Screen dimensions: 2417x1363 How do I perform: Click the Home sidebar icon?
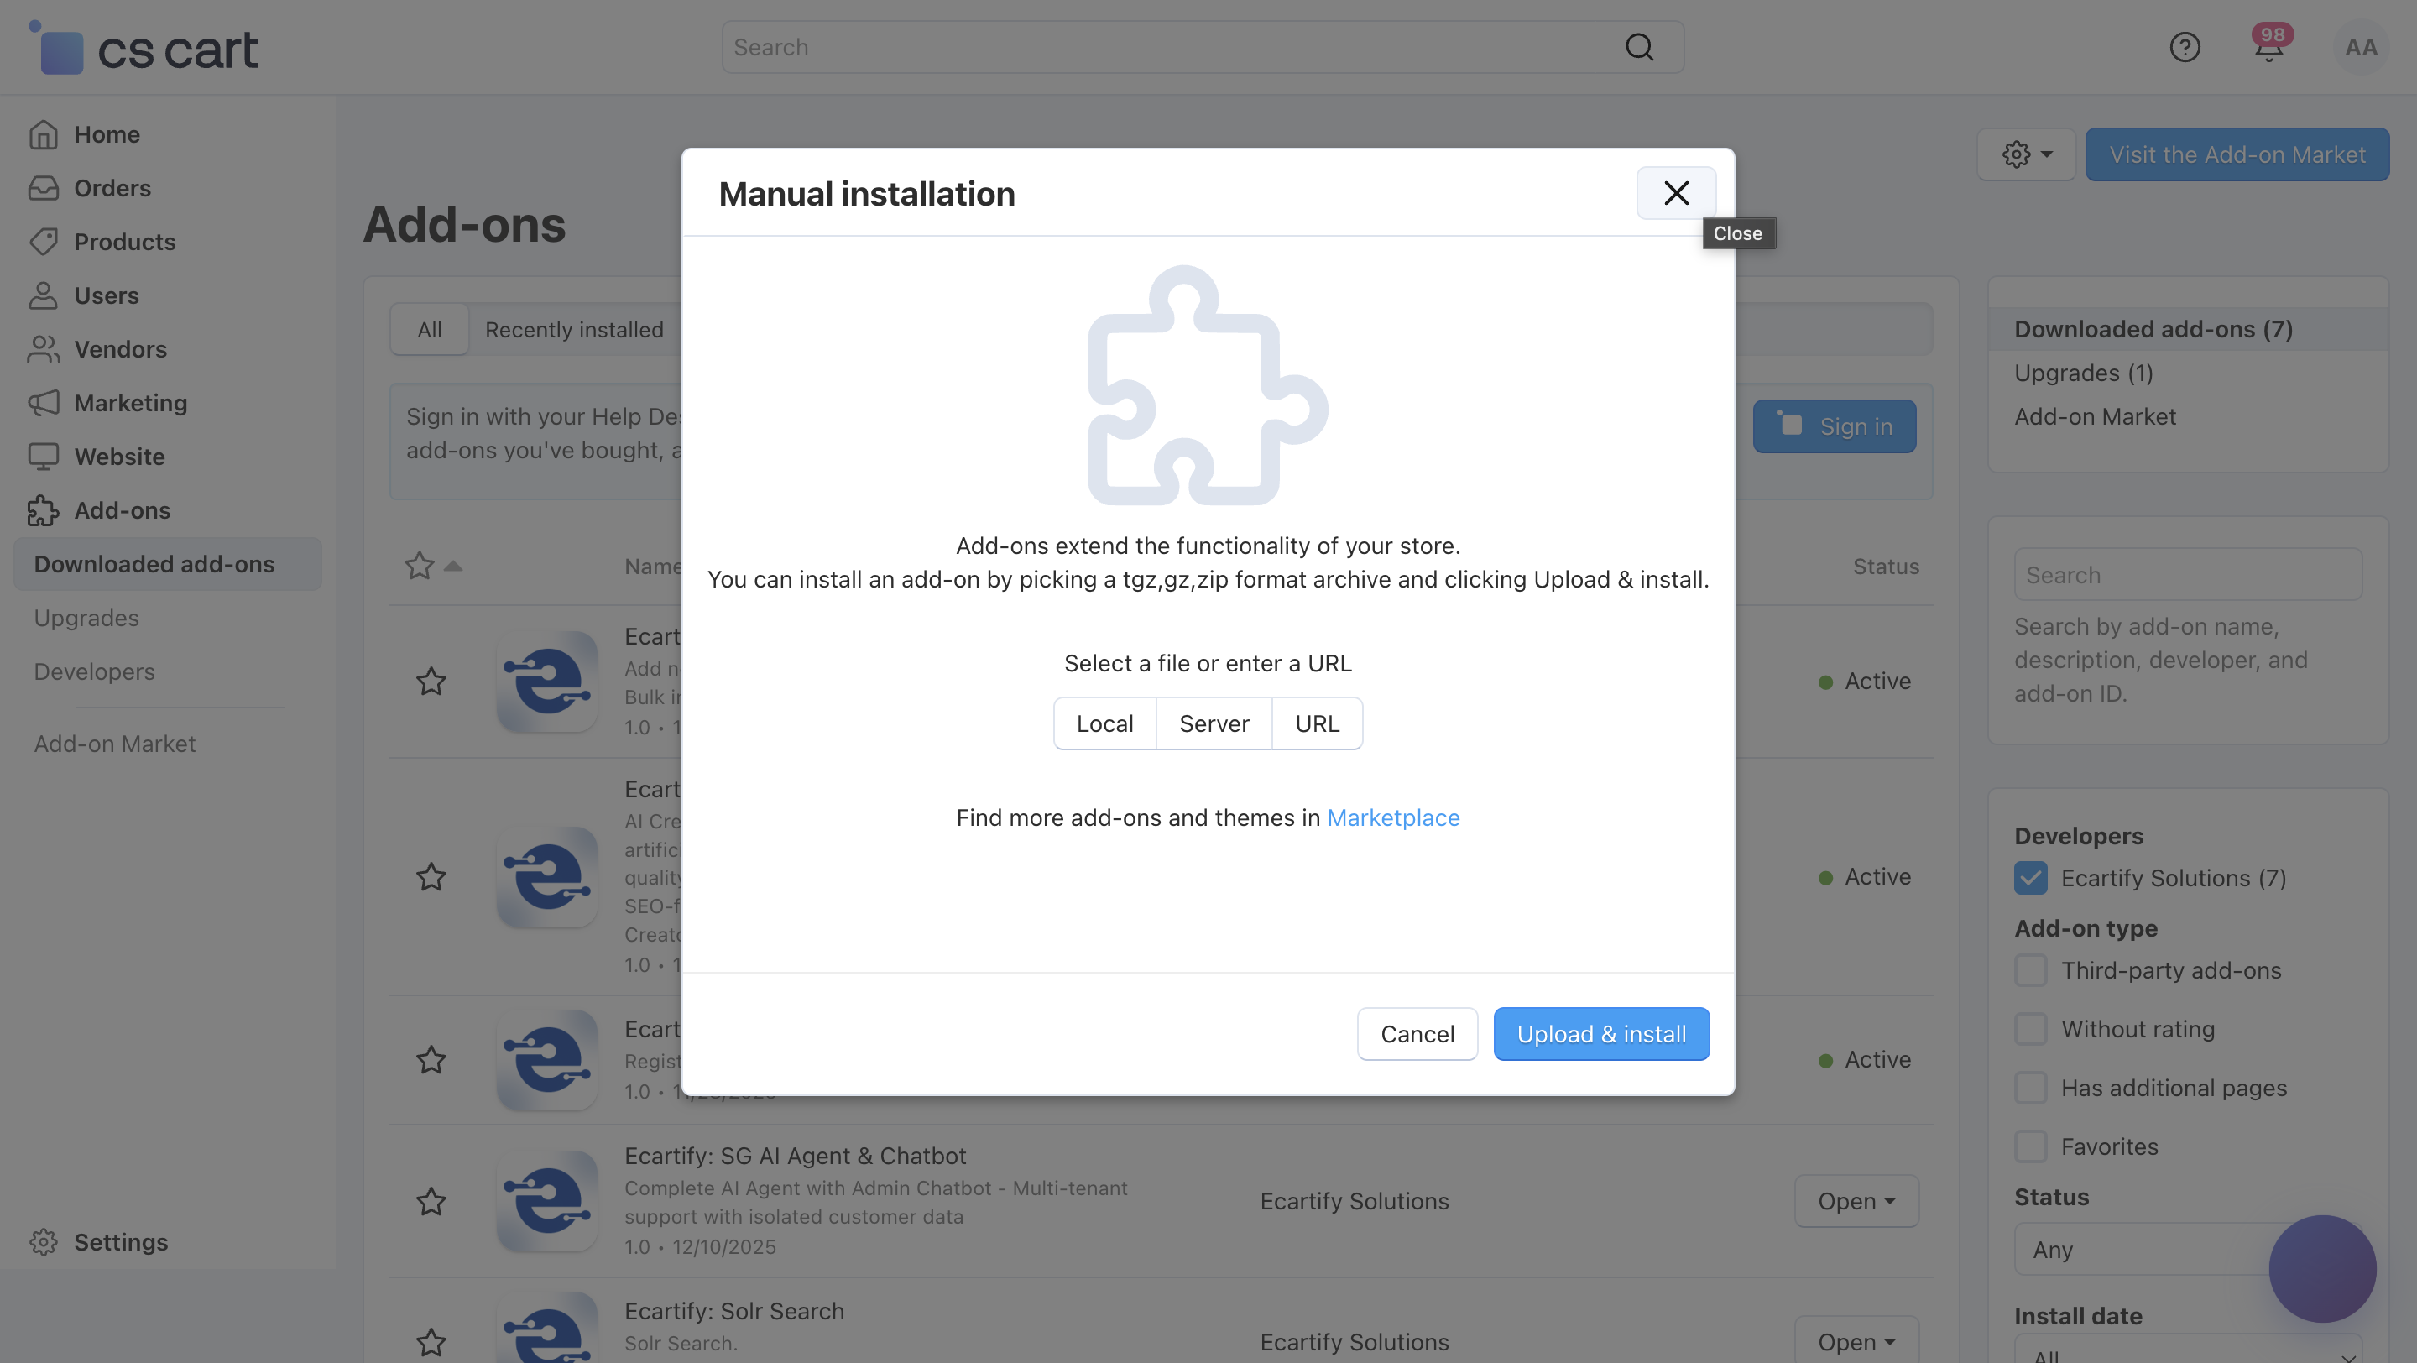pos(43,135)
